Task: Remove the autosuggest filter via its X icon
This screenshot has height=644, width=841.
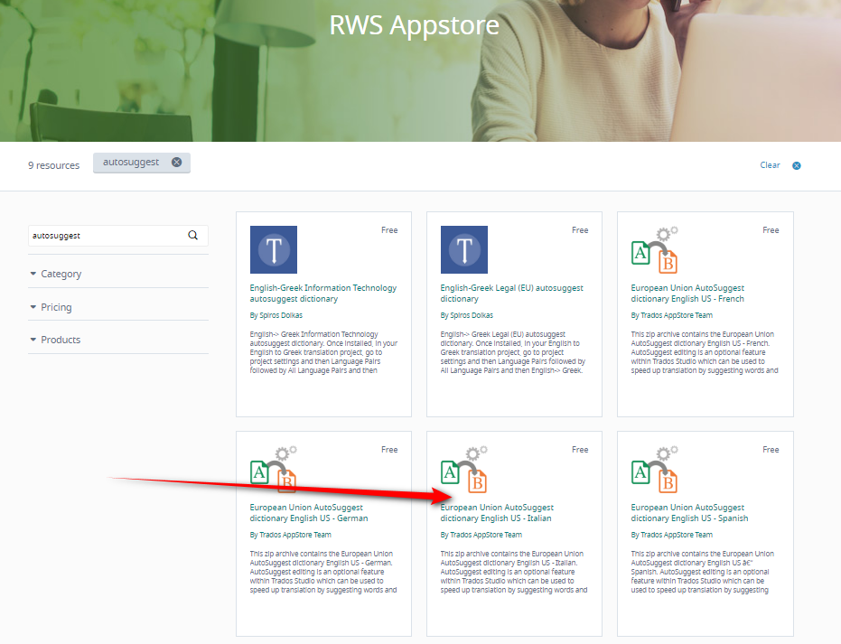Action: click(x=177, y=163)
